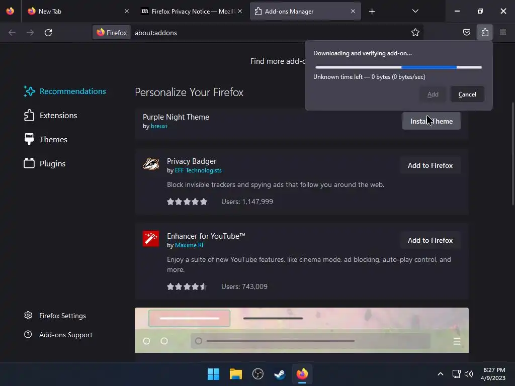Click the Firefox taskbar icon
Screen dimensions: 515x386
click(302, 374)
